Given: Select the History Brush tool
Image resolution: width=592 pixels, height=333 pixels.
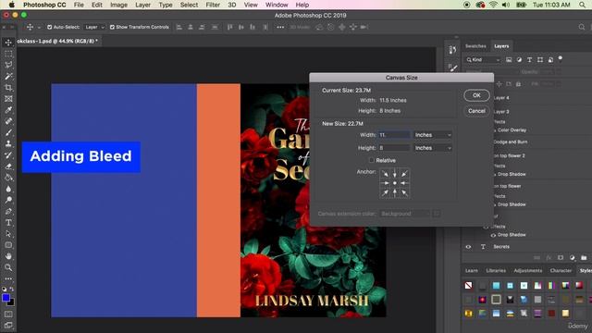Looking at the screenshot, I should pos(8,155).
